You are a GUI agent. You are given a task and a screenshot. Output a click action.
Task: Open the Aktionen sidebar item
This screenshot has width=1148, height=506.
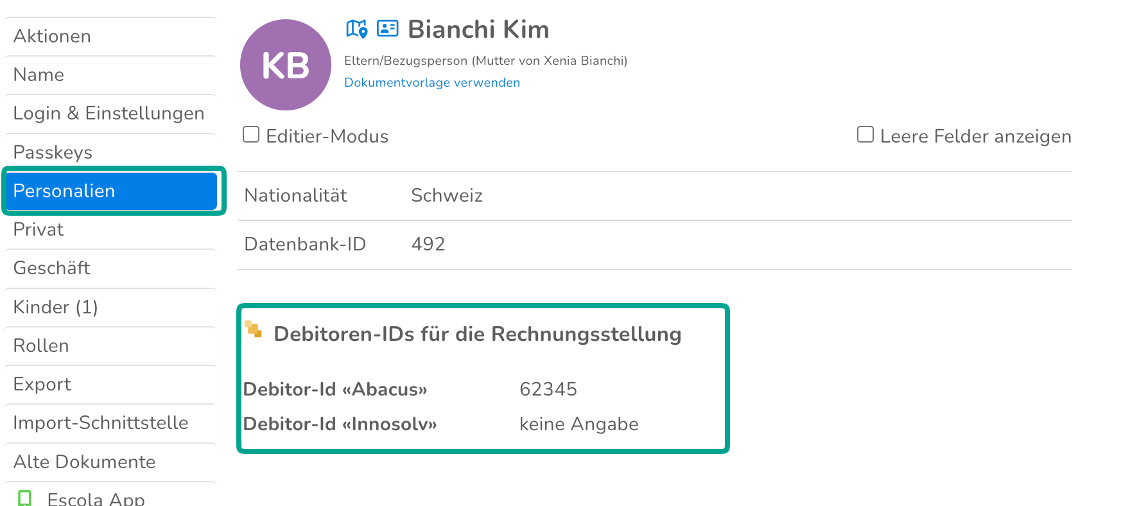[x=110, y=37]
